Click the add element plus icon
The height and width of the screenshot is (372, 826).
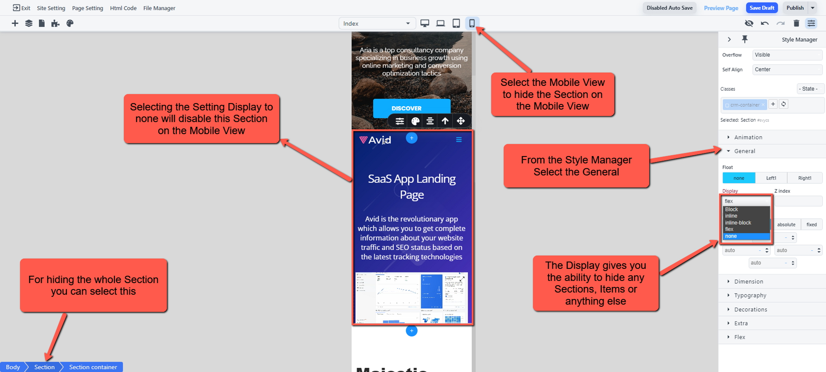(15, 24)
